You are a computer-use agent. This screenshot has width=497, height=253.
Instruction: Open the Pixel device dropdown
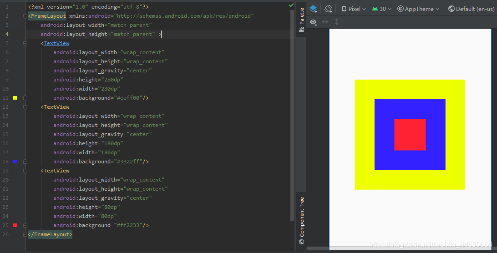pos(354,9)
